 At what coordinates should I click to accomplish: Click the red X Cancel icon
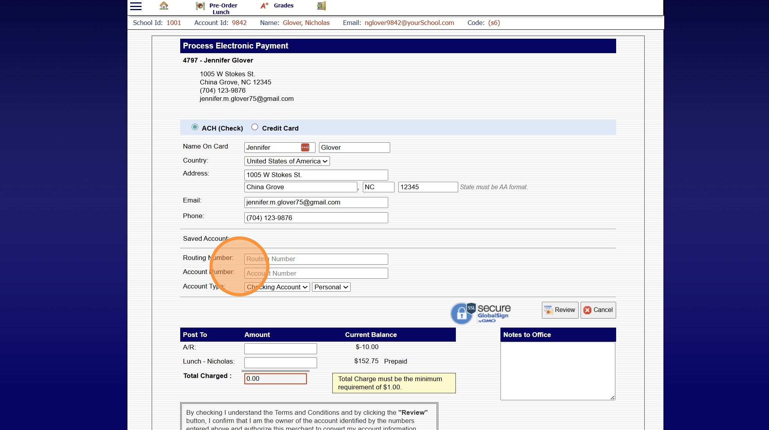(x=587, y=310)
